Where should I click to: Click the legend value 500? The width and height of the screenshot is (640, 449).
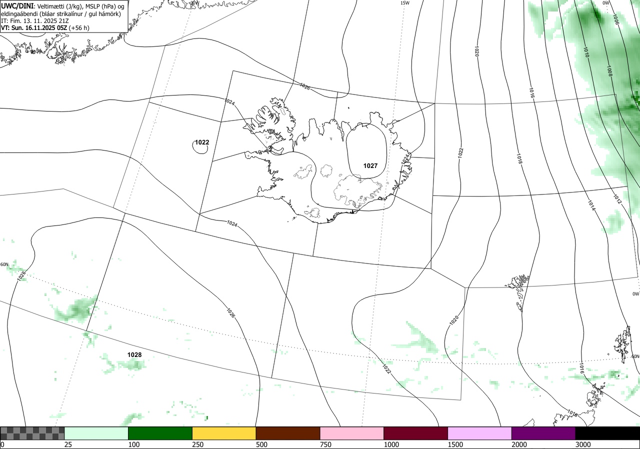tap(261, 444)
